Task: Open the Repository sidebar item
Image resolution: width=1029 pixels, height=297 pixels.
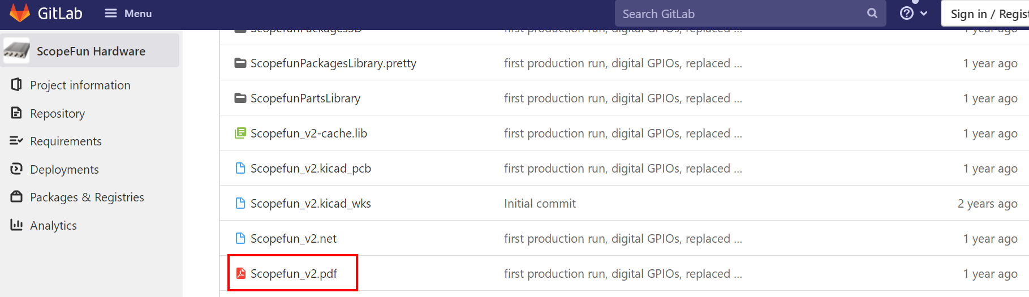Action: pyautogui.click(x=57, y=113)
